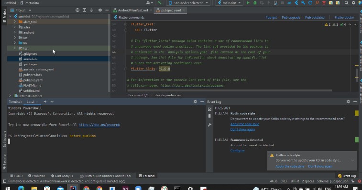
Task: Expand External Libraries node
Action: 10,96
